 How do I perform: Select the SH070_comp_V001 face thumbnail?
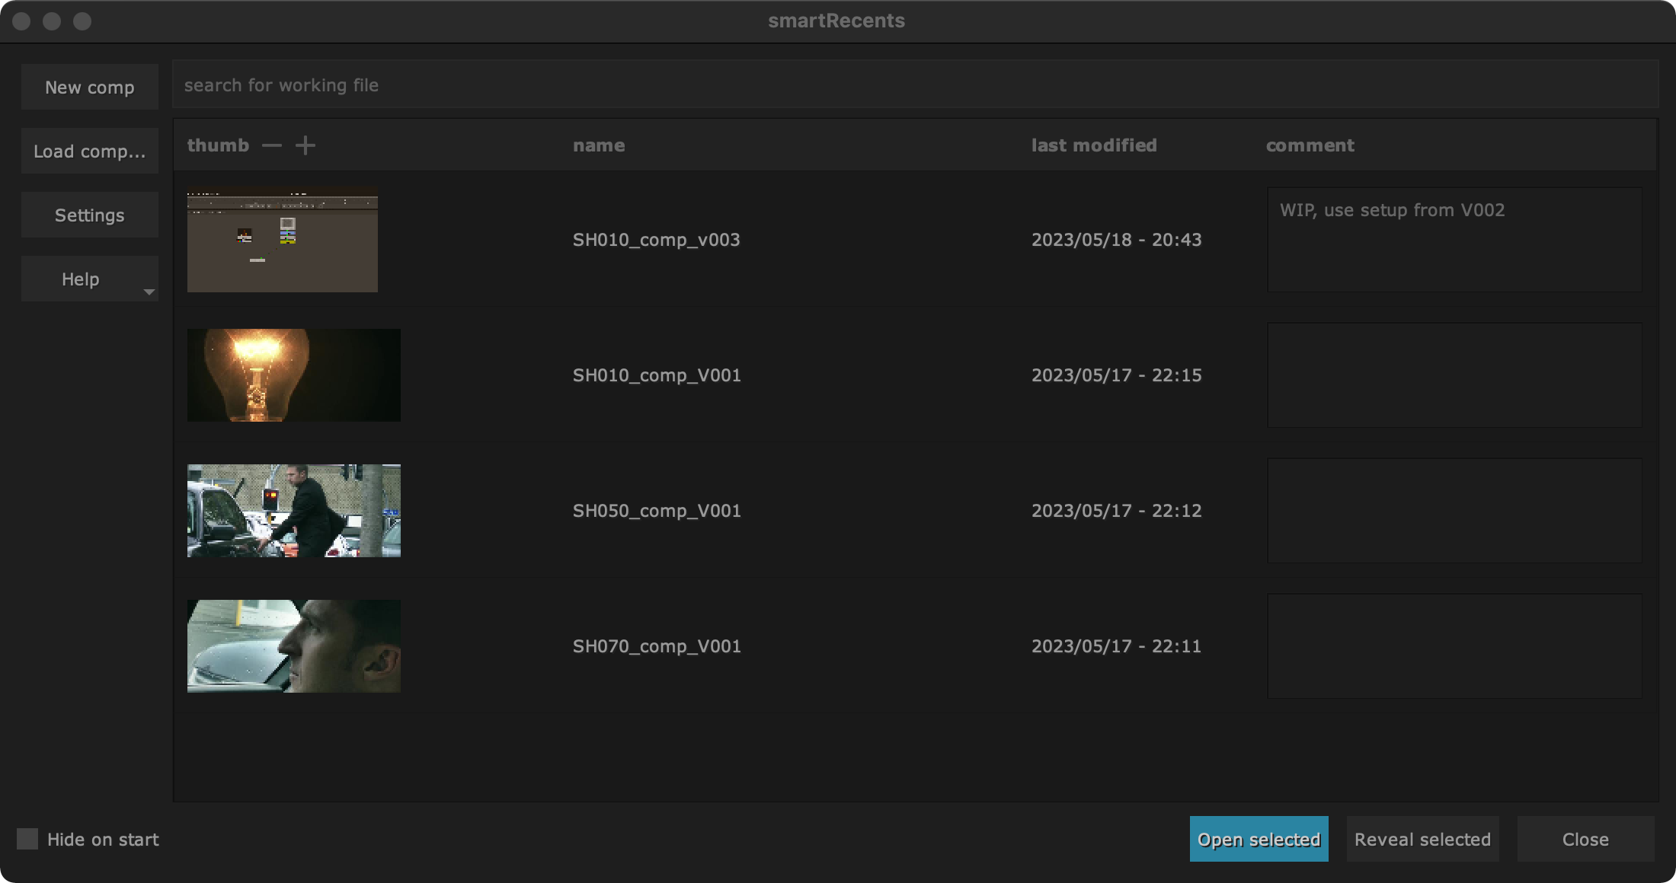pyautogui.click(x=294, y=646)
